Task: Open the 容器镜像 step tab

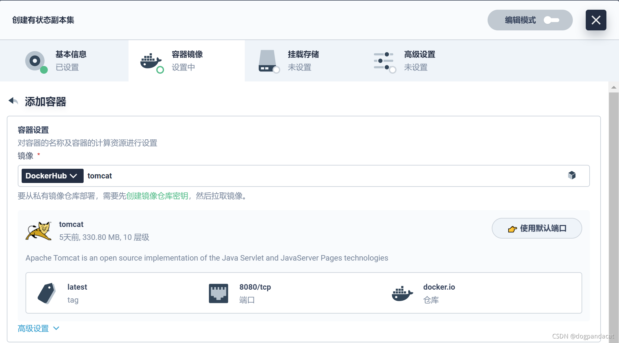Action: coord(187,61)
